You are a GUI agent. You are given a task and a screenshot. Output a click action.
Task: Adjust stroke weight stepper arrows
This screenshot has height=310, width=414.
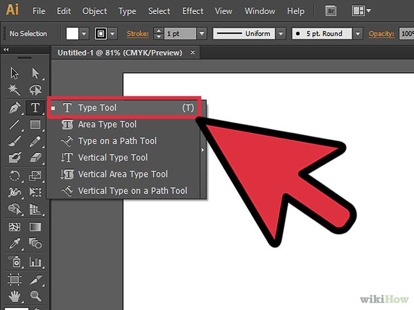point(159,33)
